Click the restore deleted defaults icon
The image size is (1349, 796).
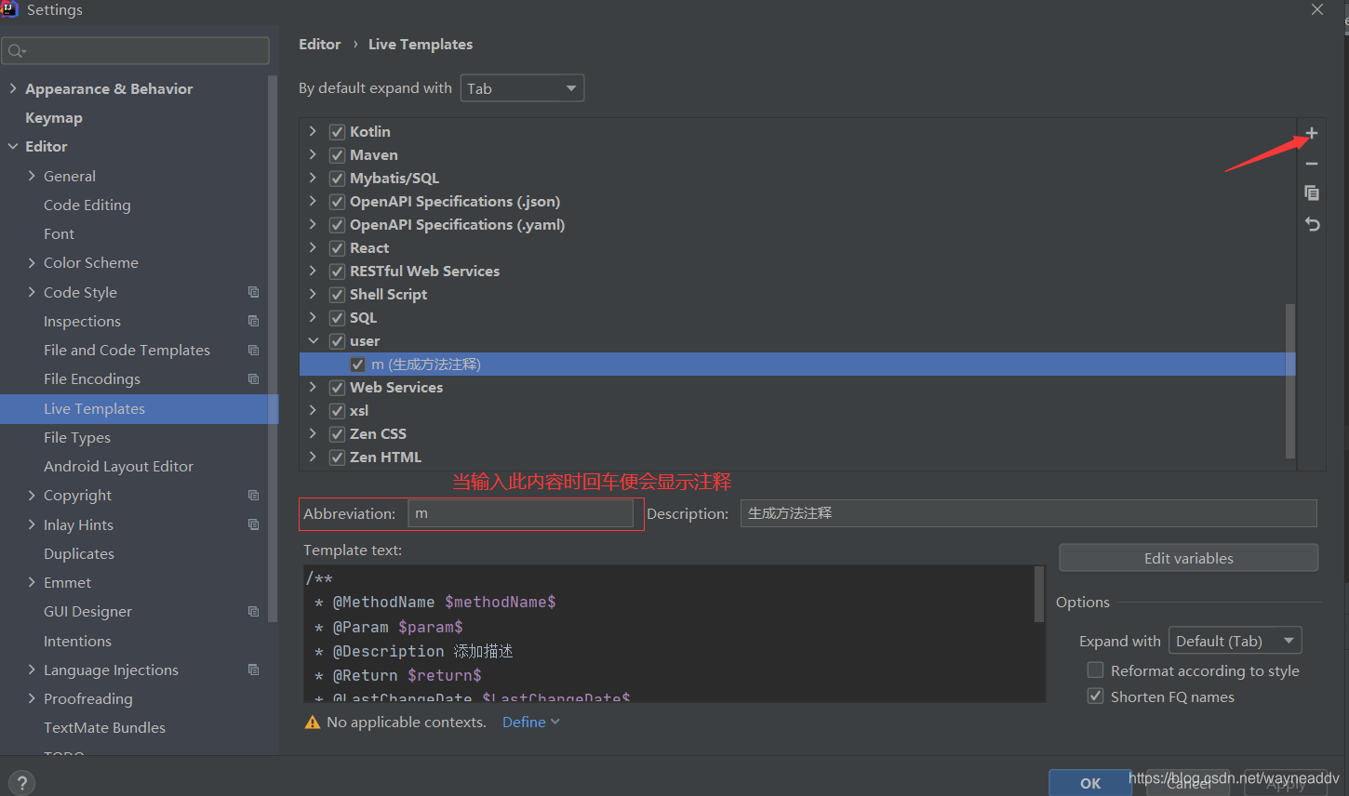point(1312,224)
